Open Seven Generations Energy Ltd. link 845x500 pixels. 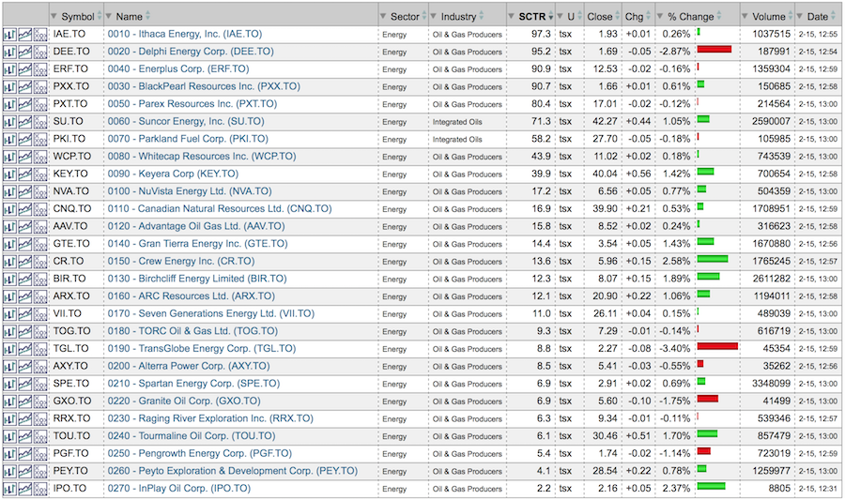point(210,313)
